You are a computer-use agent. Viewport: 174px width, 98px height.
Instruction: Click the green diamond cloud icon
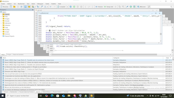131,7
